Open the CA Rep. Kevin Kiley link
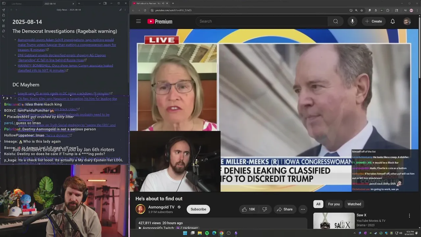 67,99
